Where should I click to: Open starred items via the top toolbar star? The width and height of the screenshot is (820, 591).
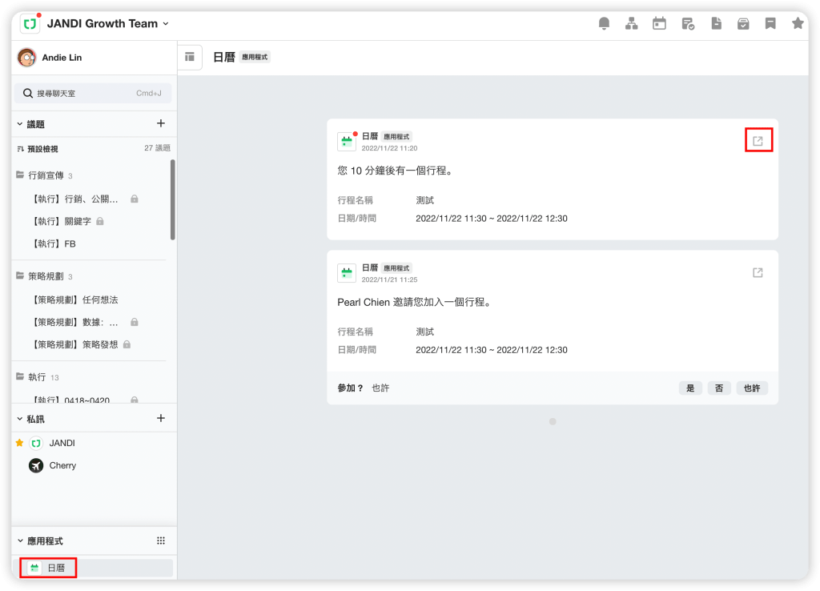coord(798,23)
